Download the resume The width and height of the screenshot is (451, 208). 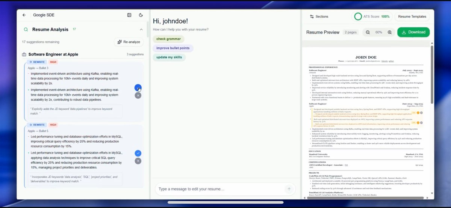coord(413,32)
